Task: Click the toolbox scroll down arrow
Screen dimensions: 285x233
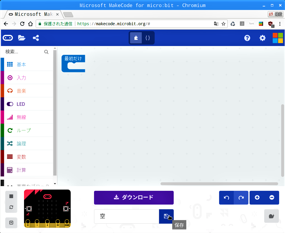Action: coord(55,184)
